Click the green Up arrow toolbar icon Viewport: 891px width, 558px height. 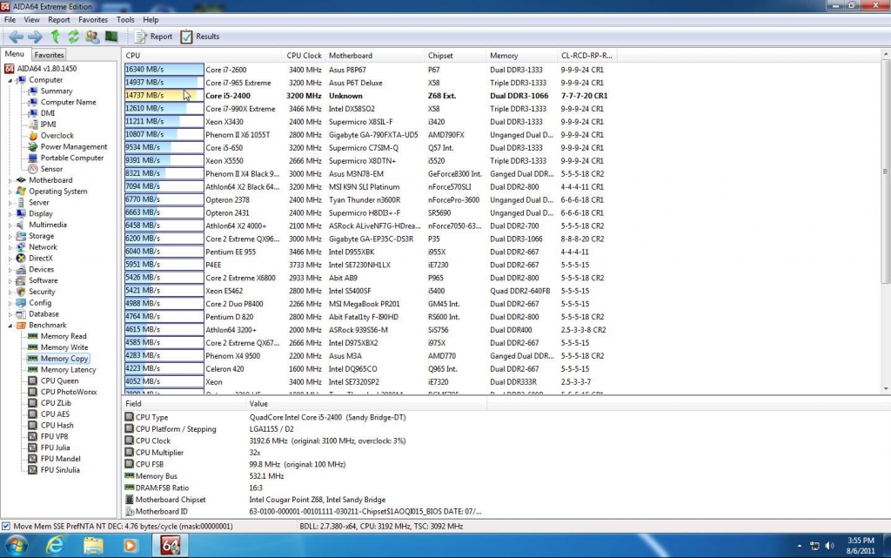[55, 37]
